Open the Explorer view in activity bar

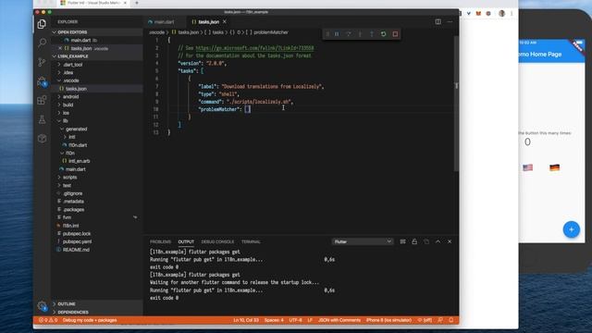pos(42,24)
